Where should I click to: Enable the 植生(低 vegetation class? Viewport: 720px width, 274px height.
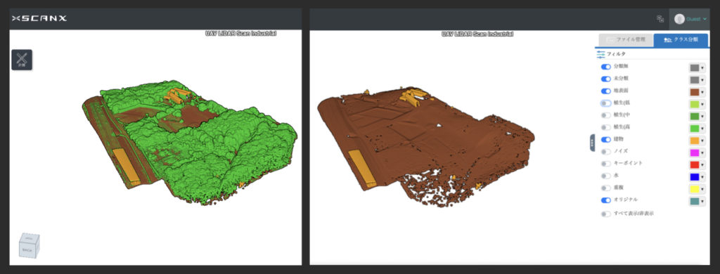click(606, 103)
